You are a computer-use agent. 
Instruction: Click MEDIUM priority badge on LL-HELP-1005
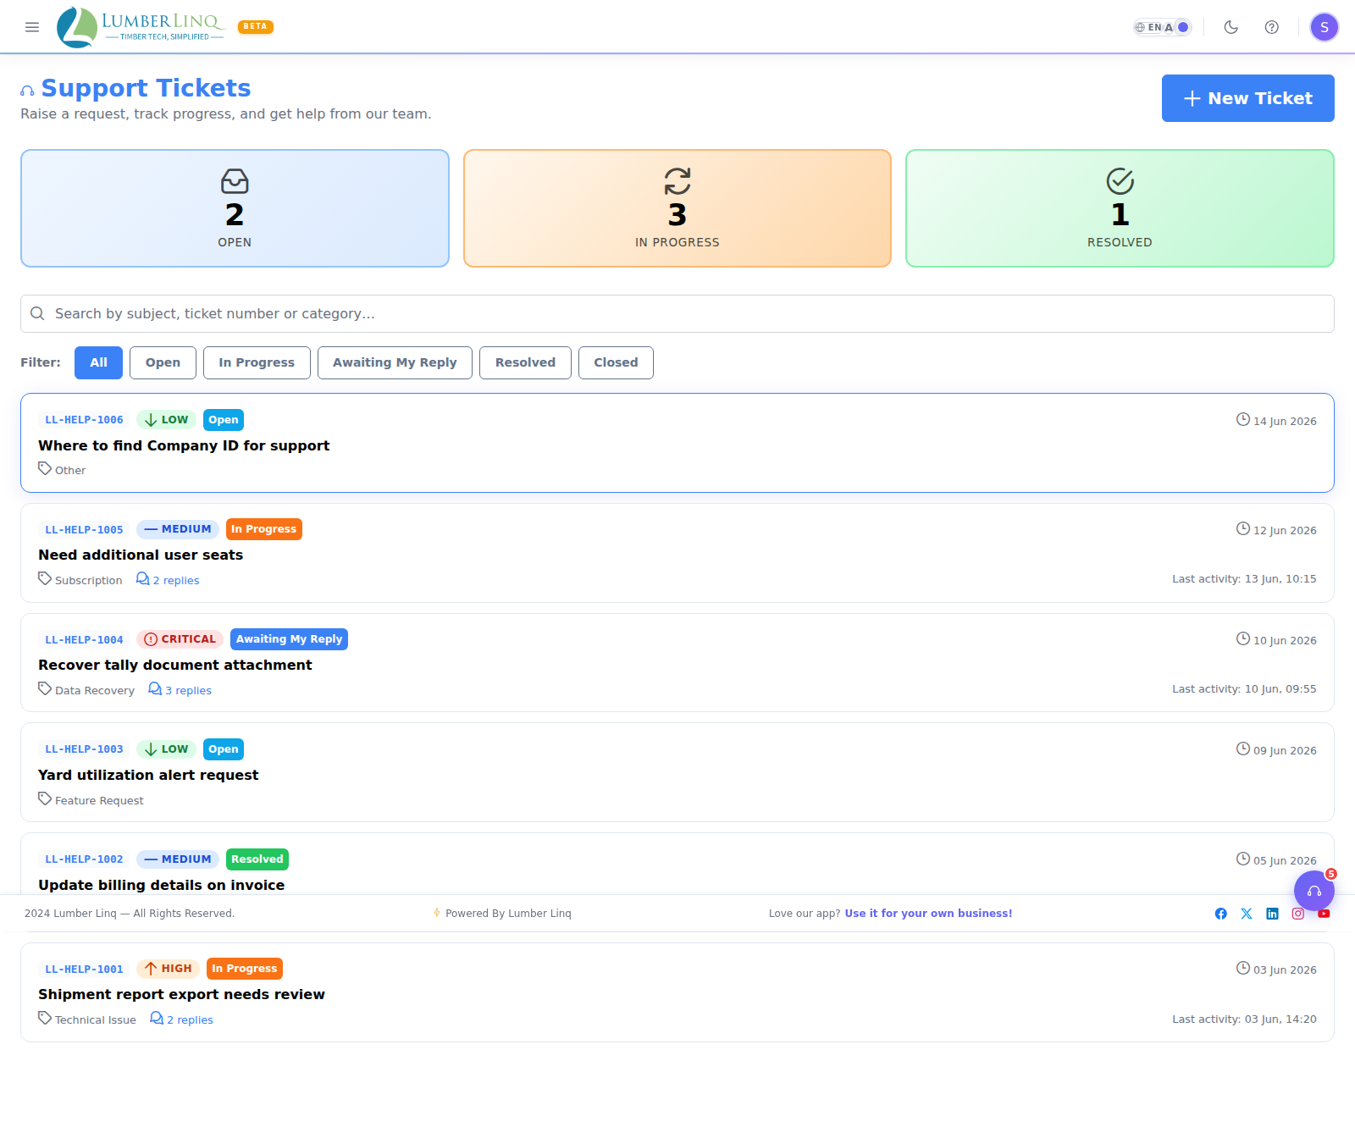pyautogui.click(x=178, y=529)
